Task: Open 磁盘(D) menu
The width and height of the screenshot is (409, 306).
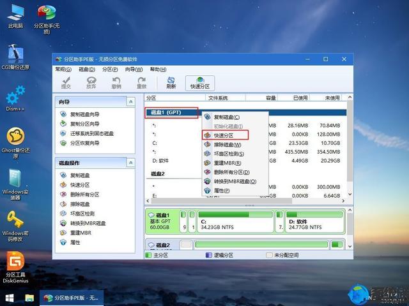Action: coord(87,69)
